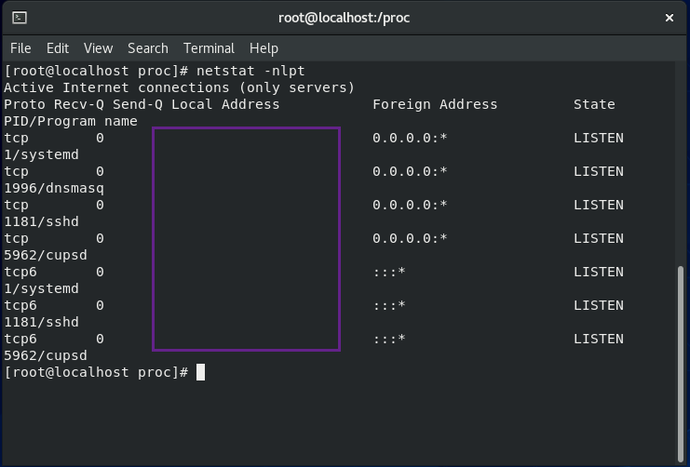Screen dimensions: 690x467
Task: Click the '5962/cupsd' entry under tcp row
Action: click(46, 255)
